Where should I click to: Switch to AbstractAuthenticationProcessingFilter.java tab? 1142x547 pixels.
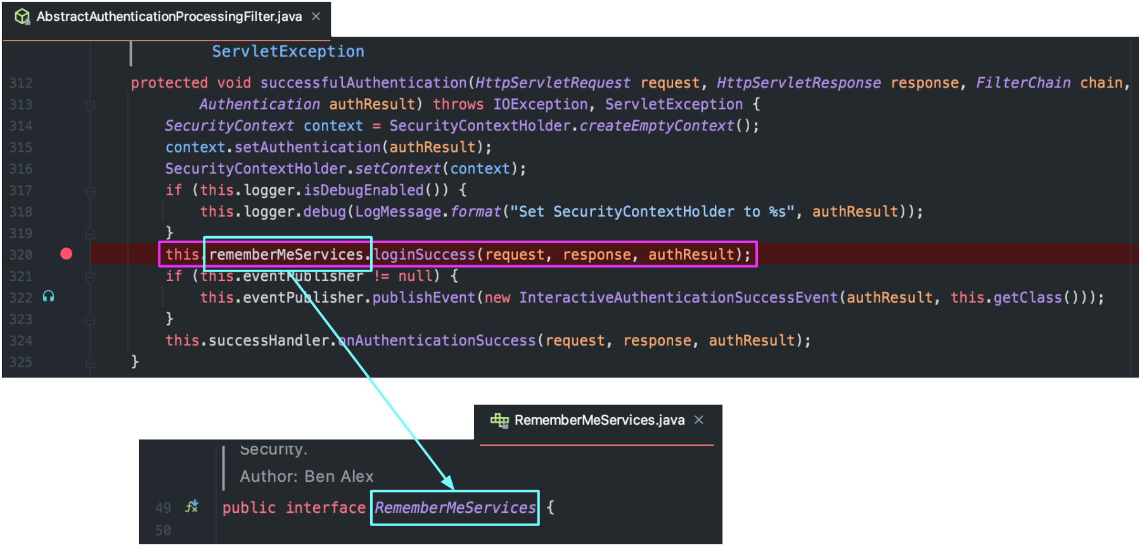(x=169, y=17)
